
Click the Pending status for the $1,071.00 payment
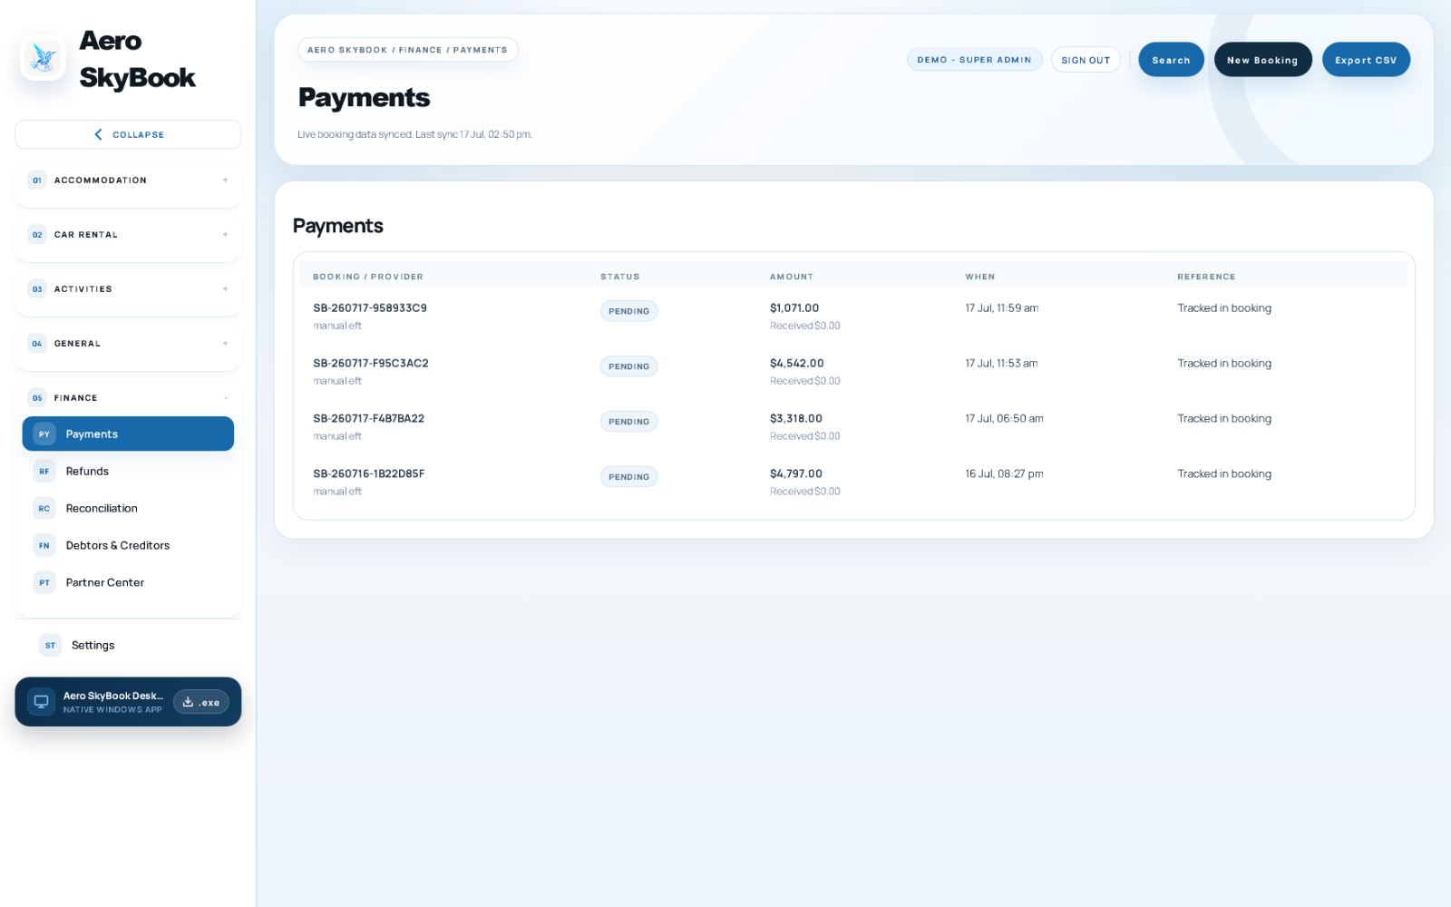(x=628, y=311)
